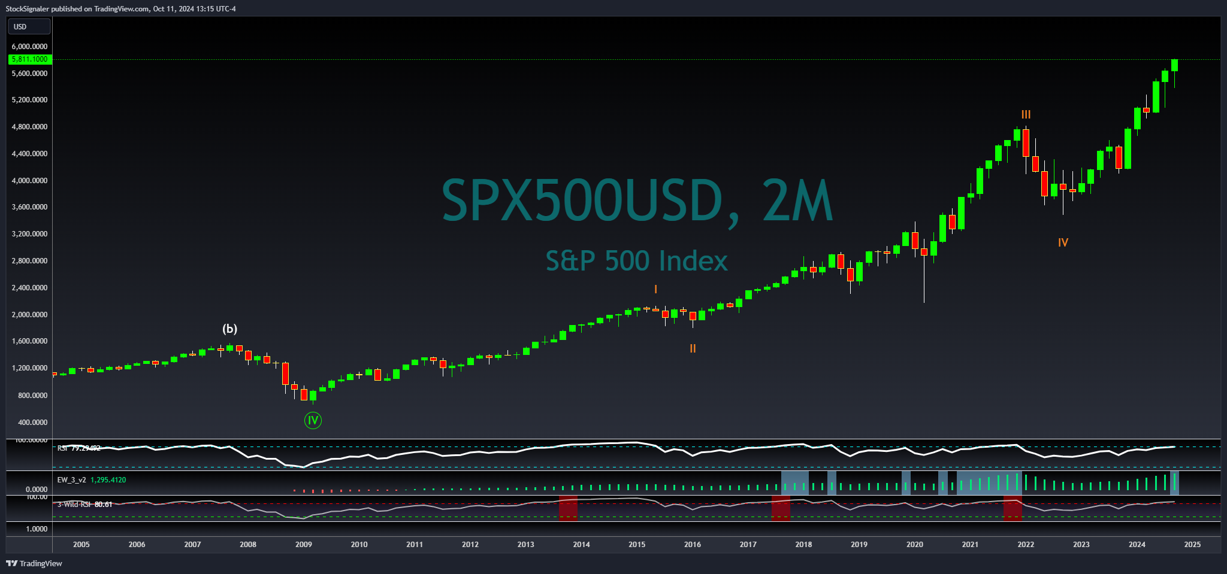Image resolution: width=1227 pixels, height=574 pixels.
Task: Click the 2020 year label on time axis
Action: click(915, 545)
